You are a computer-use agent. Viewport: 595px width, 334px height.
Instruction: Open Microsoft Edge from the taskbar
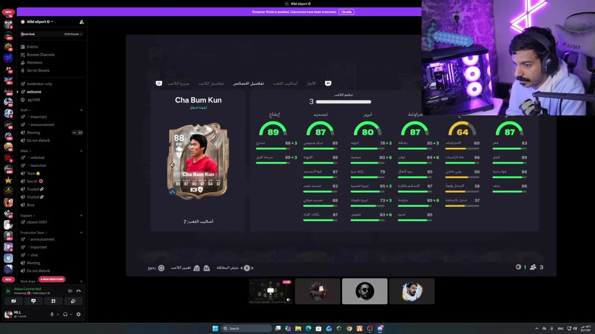pos(308,328)
